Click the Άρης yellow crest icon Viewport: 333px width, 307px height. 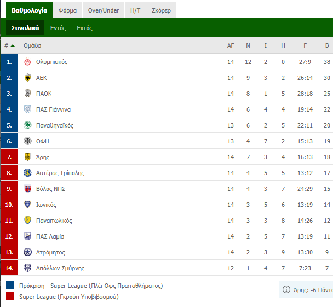(x=27, y=157)
